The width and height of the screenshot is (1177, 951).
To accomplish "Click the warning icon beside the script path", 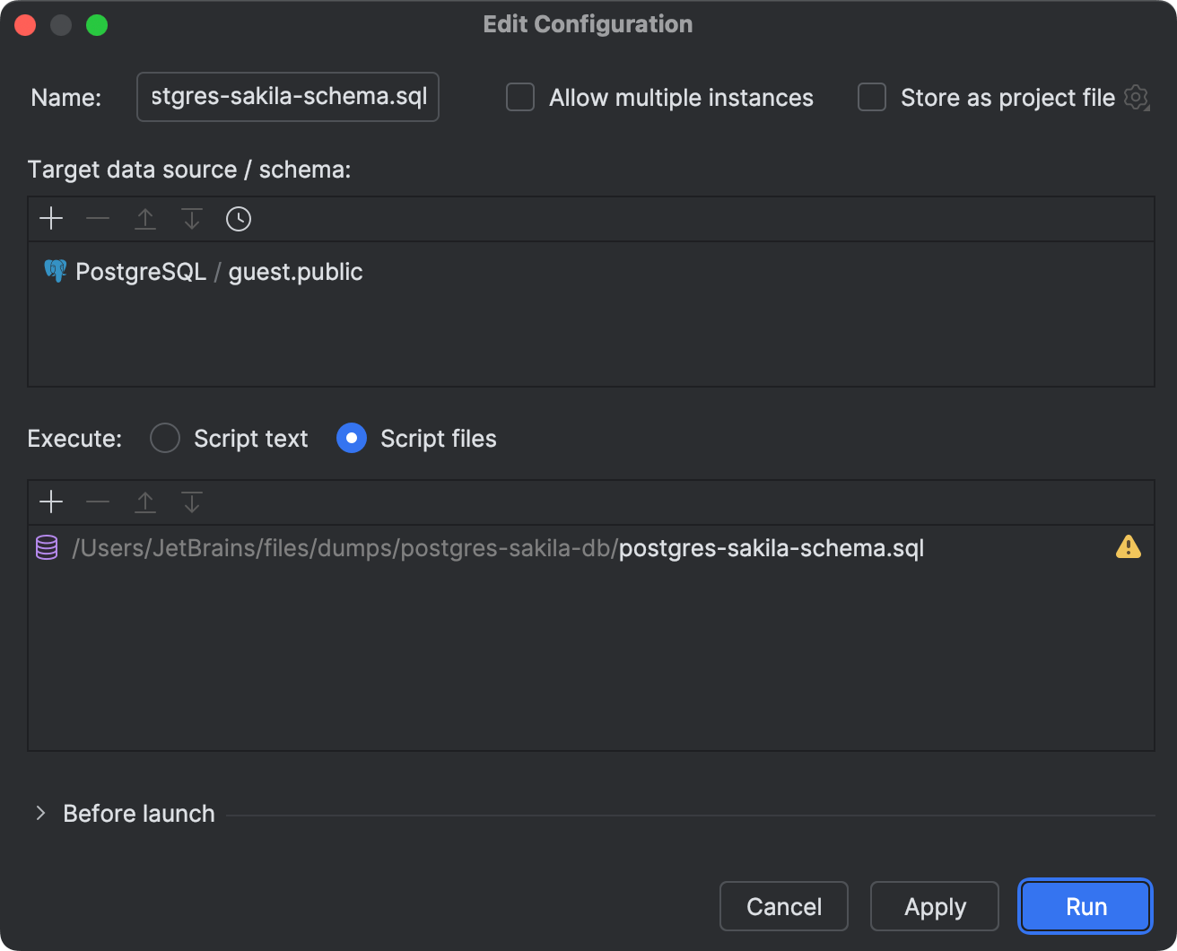I will 1129,546.
